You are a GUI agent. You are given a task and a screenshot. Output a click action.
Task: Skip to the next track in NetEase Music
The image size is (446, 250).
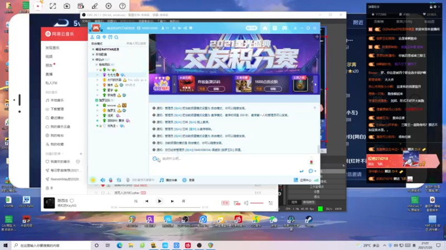172,201
